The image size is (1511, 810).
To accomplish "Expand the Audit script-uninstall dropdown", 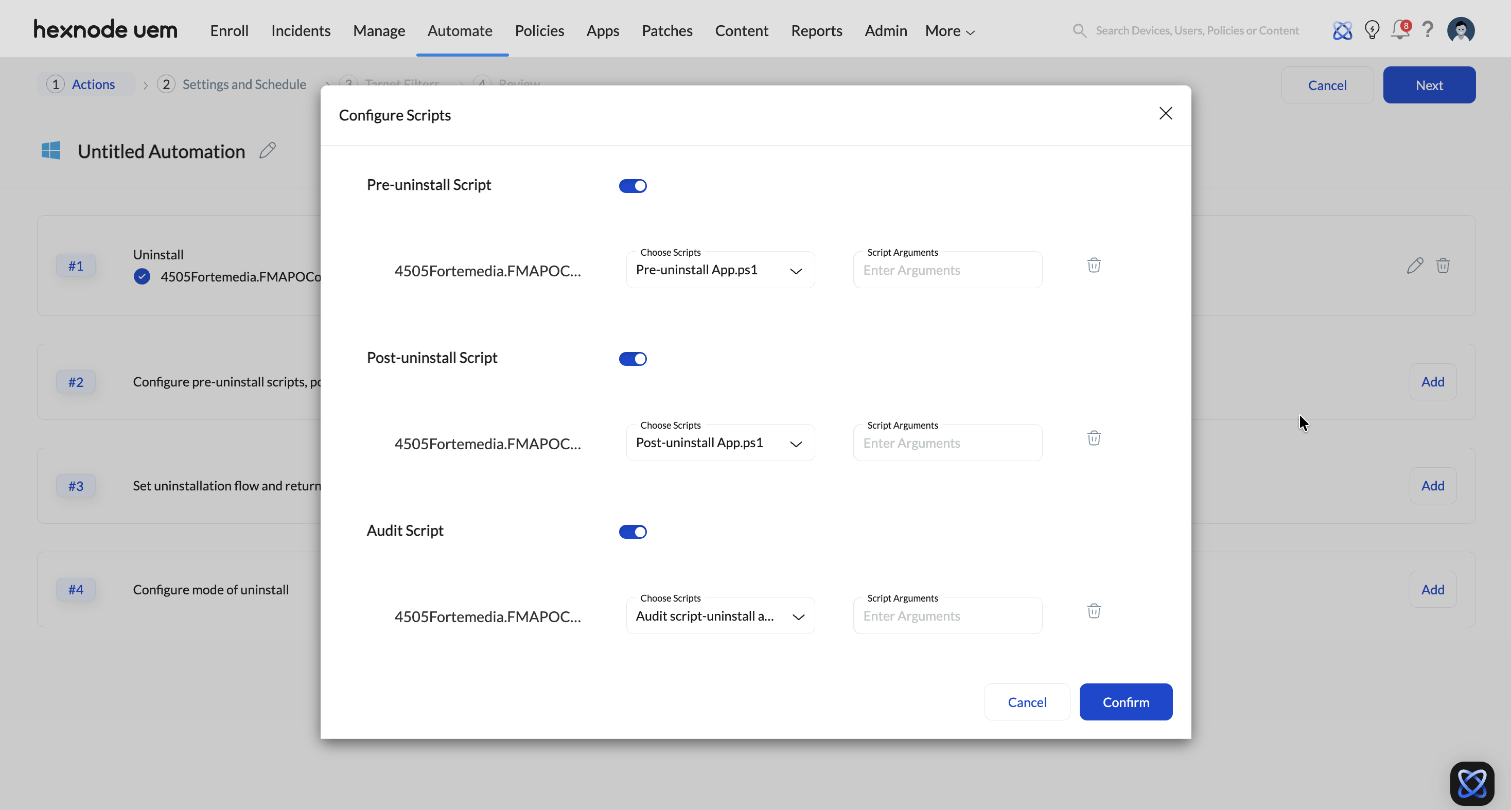I will [x=721, y=617].
